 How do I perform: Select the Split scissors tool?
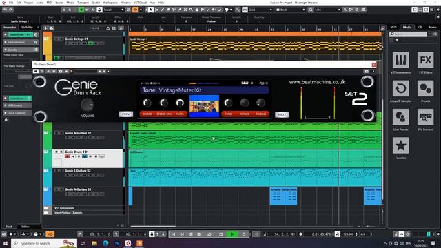(174, 10)
